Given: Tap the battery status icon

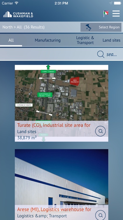Looking at the screenshot, I should [117, 3].
